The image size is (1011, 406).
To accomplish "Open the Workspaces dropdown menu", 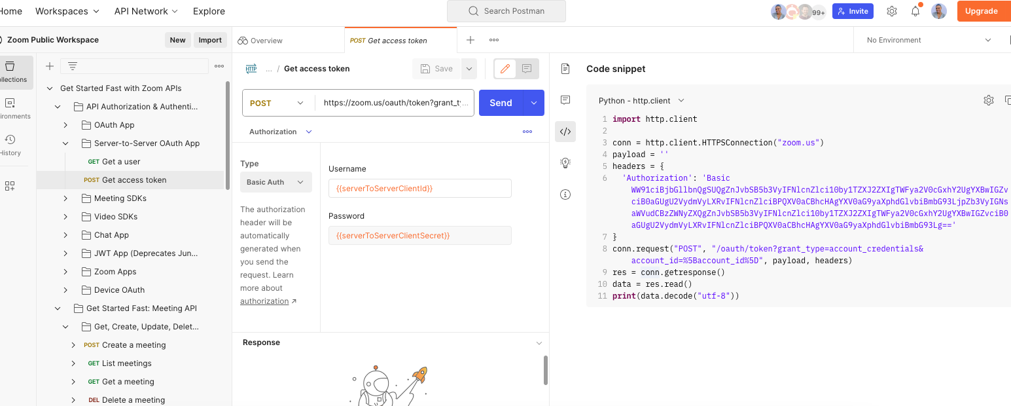I will [67, 11].
